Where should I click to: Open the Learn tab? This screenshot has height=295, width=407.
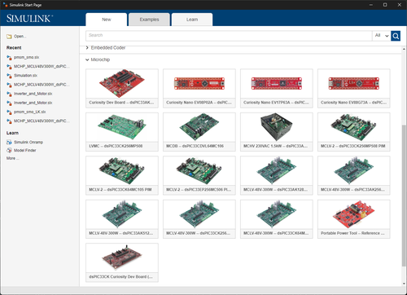coord(192,20)
